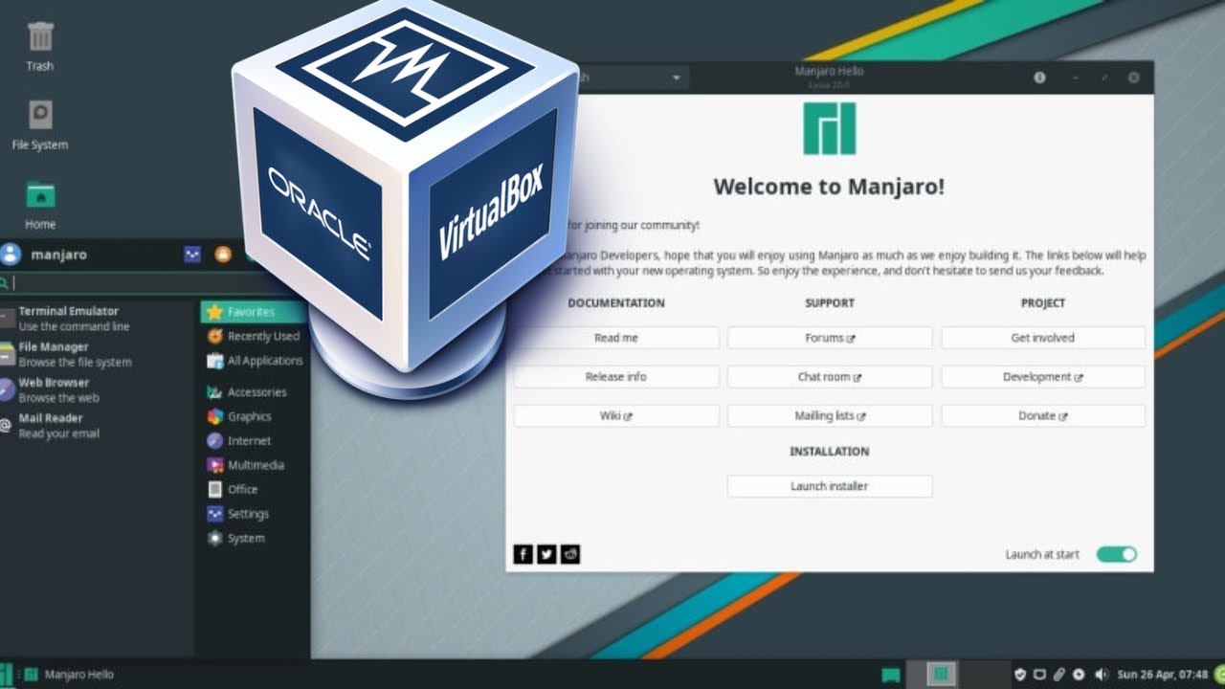This screenshot has height=689, width=1225.
Task: Click the shield security tray icon
Action: click(1020, 675)
